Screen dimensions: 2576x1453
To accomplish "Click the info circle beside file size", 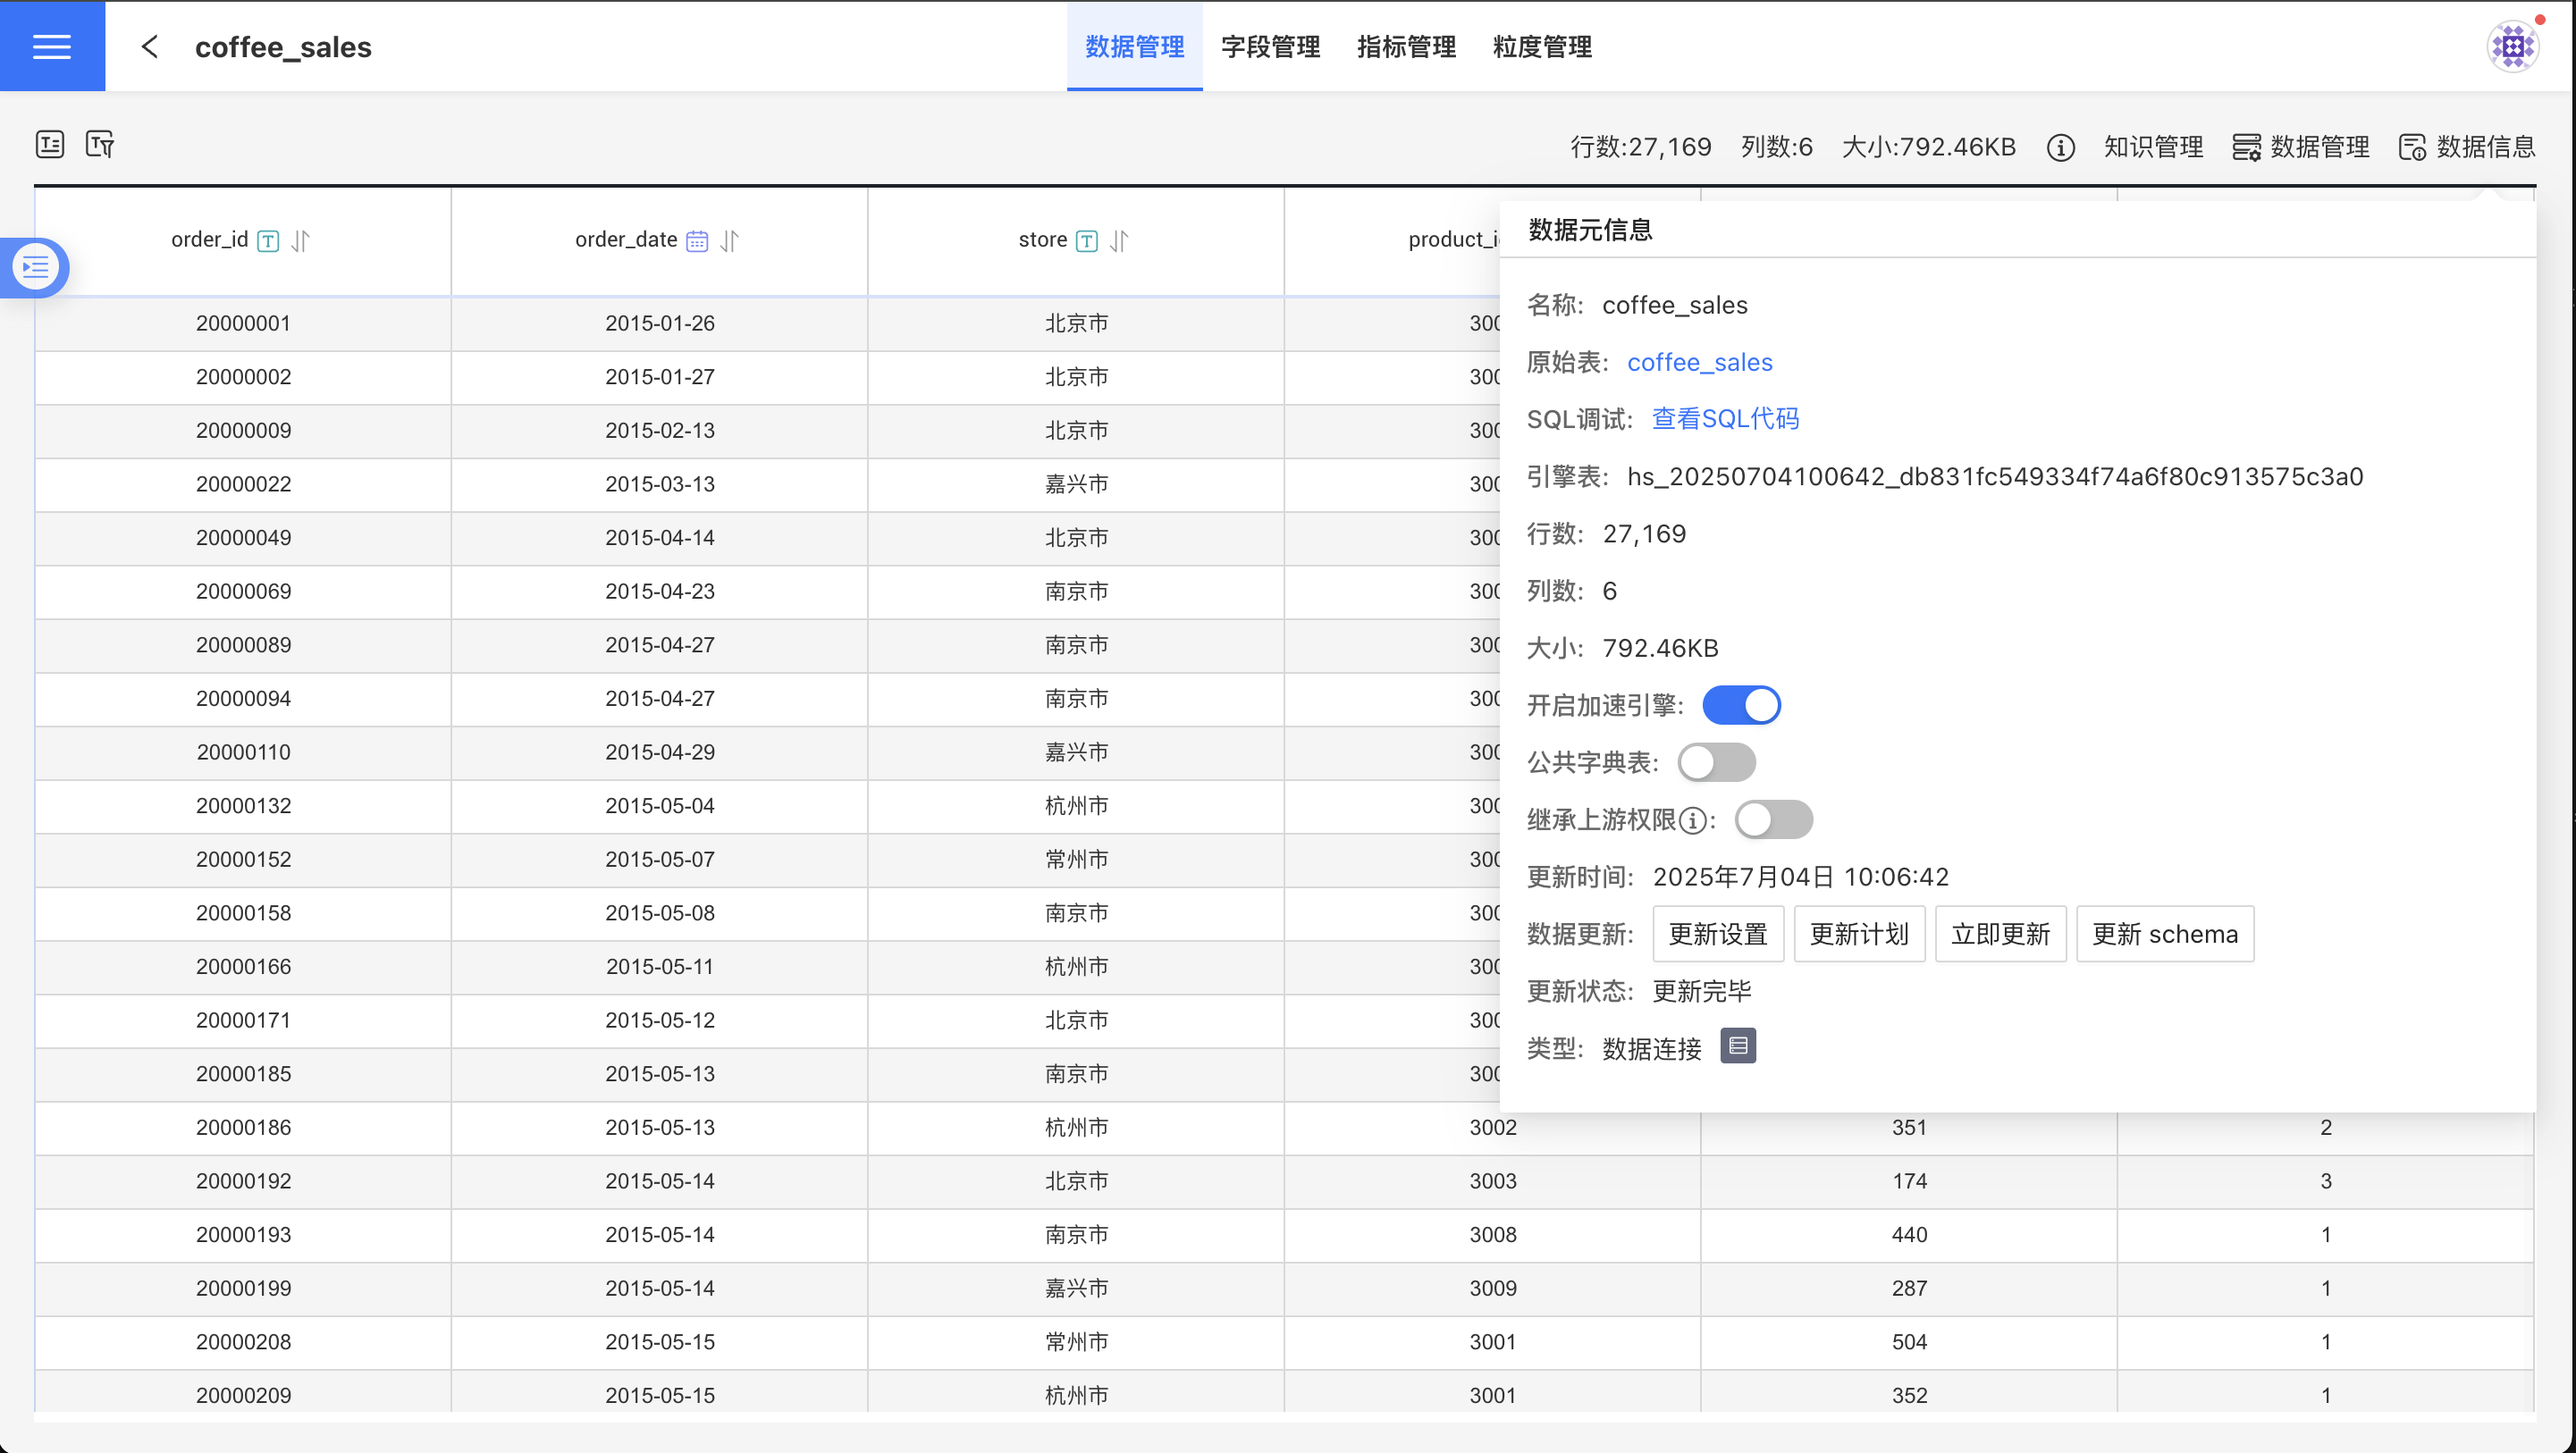I will point(2060,148).
